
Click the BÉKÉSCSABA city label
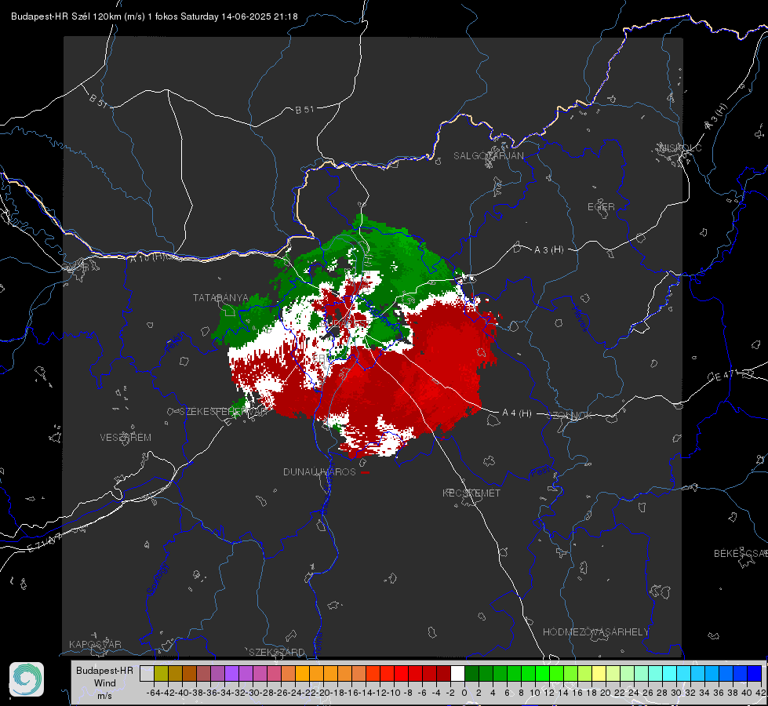coord(741,553)
